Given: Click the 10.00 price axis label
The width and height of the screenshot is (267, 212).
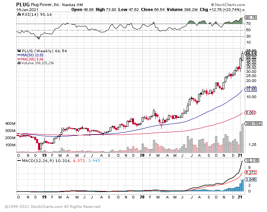Looking at the screenshot, I should coord(251,97).
